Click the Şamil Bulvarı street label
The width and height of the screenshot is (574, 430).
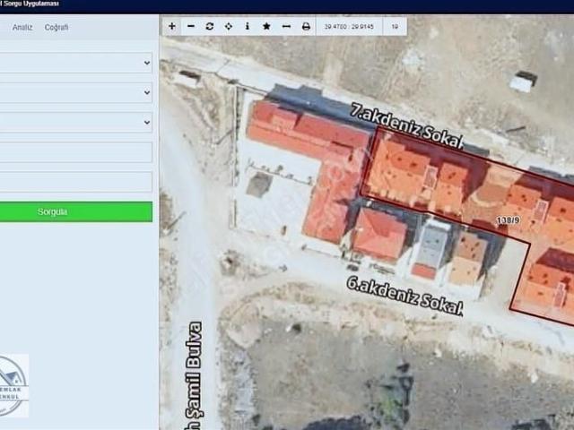coord(193,375)
